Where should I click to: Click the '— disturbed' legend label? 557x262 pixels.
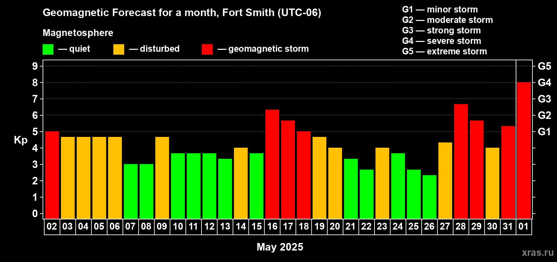[x=154, y=49]
